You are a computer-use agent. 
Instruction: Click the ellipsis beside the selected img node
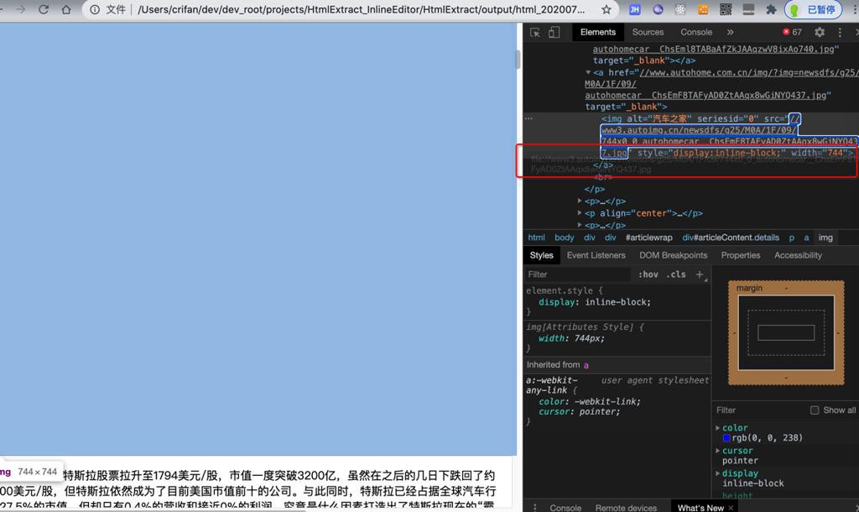point(528,118)
